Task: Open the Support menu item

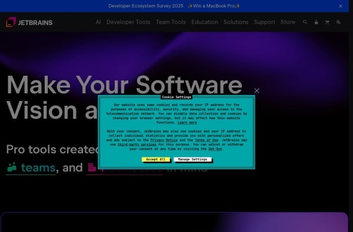Action: [265, 22]
